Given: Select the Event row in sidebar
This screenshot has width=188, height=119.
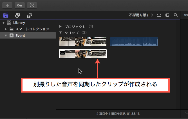Looking at the screenshot, I should point(28,35).
